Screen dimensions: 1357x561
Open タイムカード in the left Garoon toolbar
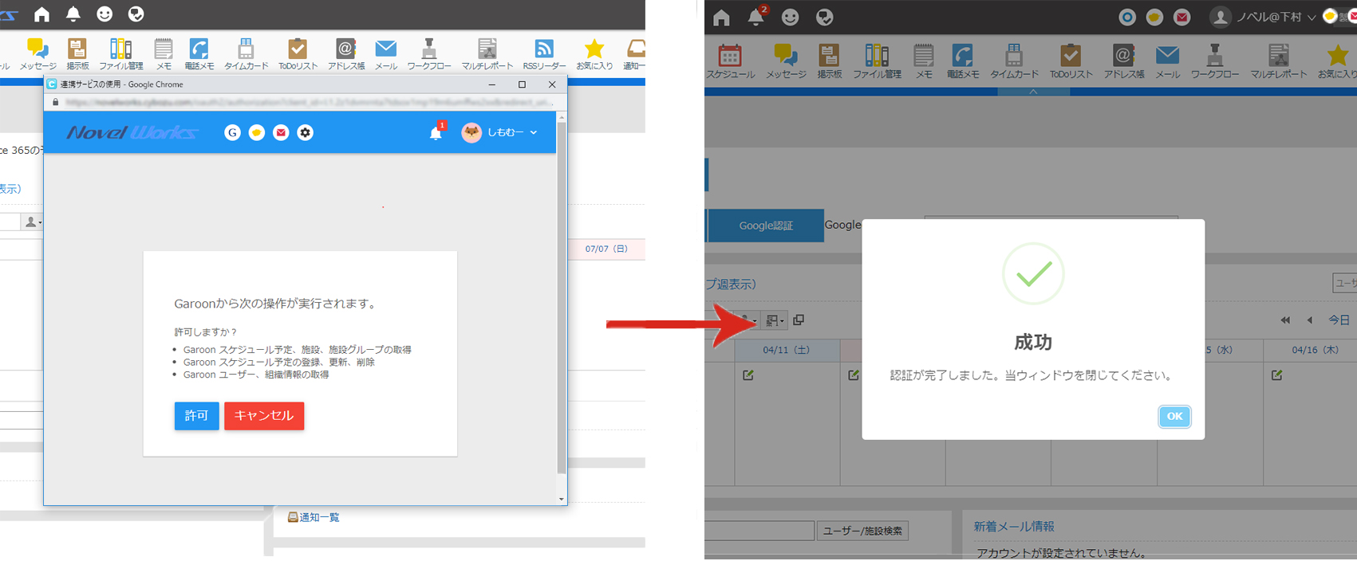click(x=246, y=54)
